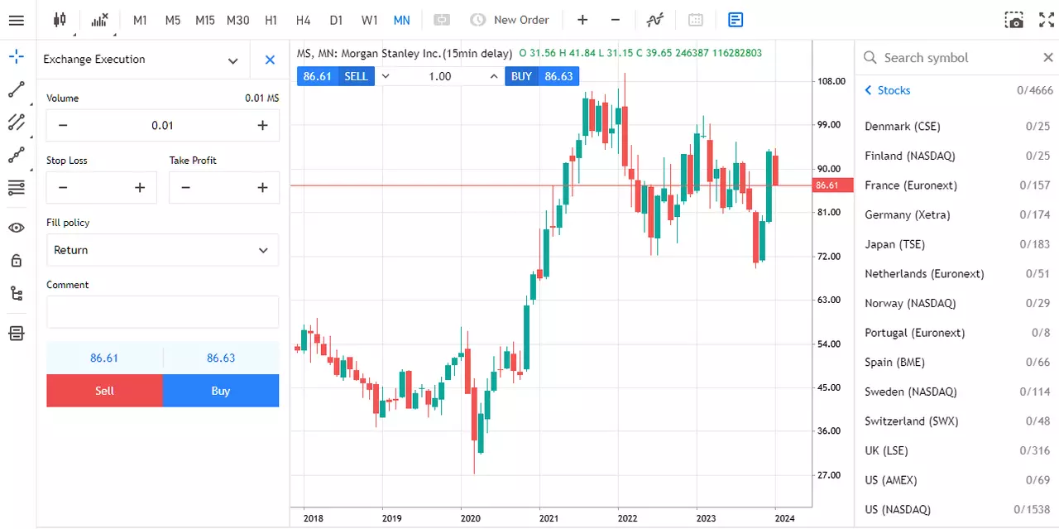
Task: Decrease the Take Profit value
Action: tap(185, 188)
